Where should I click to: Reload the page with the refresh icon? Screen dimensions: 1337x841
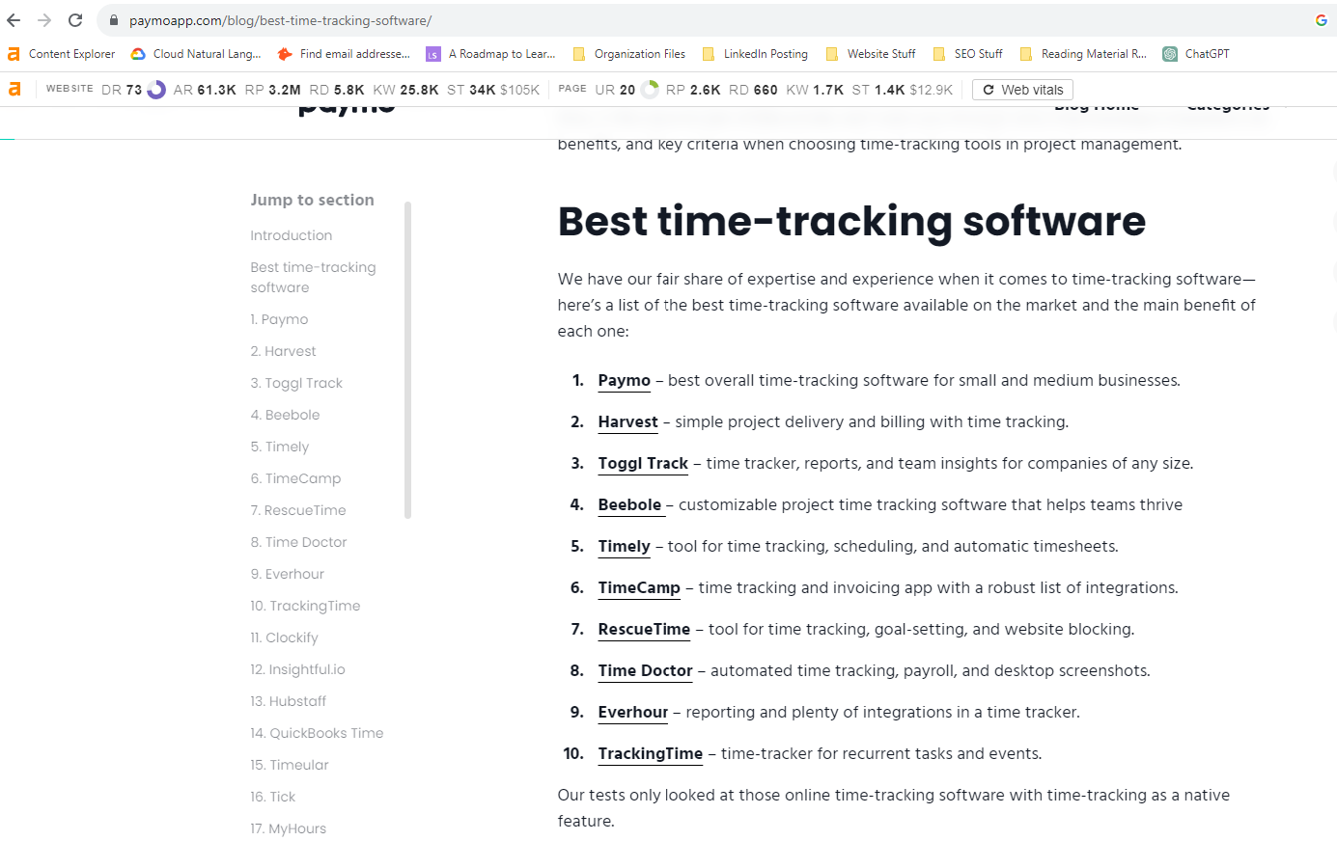(x=75, y=20)
